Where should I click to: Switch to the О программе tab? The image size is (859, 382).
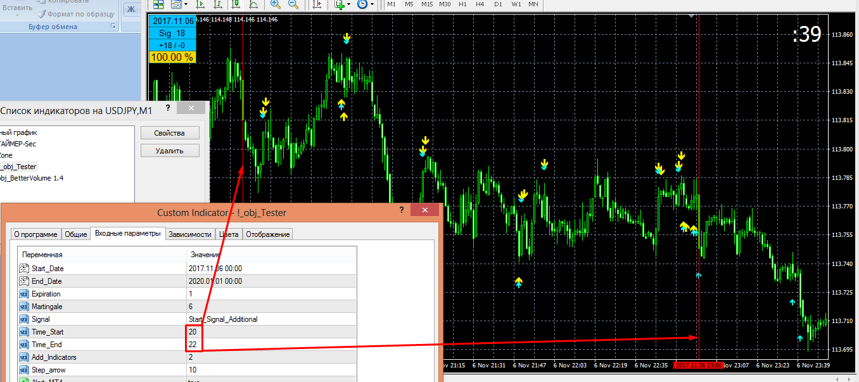(x=35, y=234)
